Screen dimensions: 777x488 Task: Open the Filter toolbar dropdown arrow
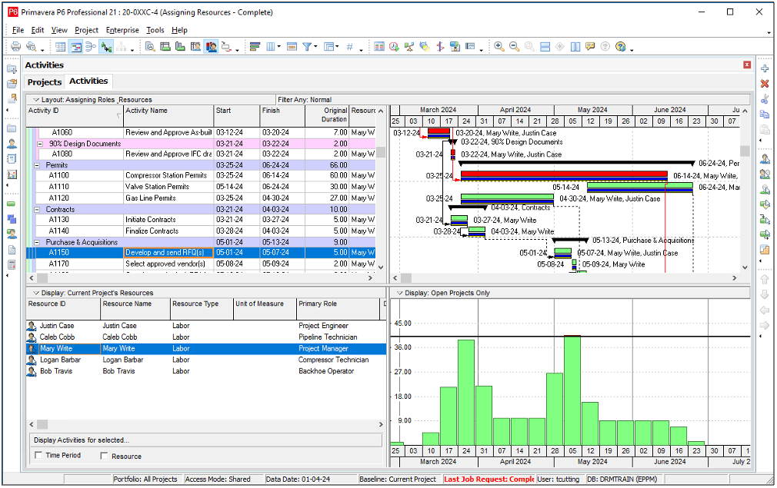pyautogui.click(x=315, y=47)
